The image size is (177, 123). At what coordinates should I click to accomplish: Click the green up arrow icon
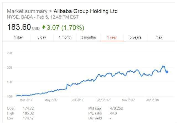(x=44, y=28)
